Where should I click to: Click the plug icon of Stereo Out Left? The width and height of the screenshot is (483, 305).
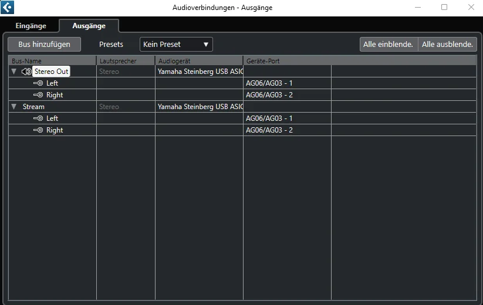pyautogui.click(x=38, y=83)
